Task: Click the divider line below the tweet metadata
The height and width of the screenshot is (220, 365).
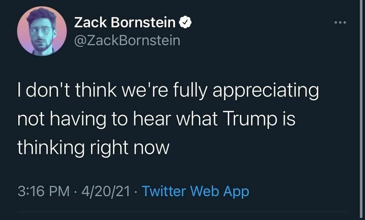Action: (x=182, y=212)
